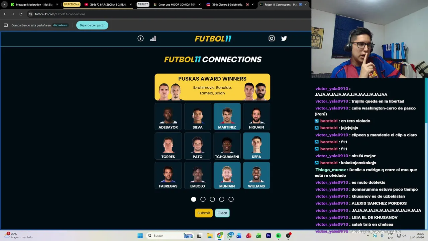
Task: Open the Windows Start menu
Action: point(140,236)
